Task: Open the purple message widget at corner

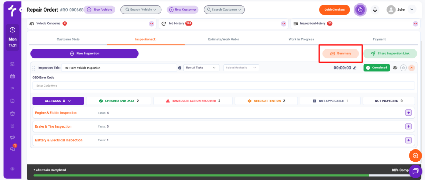Action: (415, 171)
